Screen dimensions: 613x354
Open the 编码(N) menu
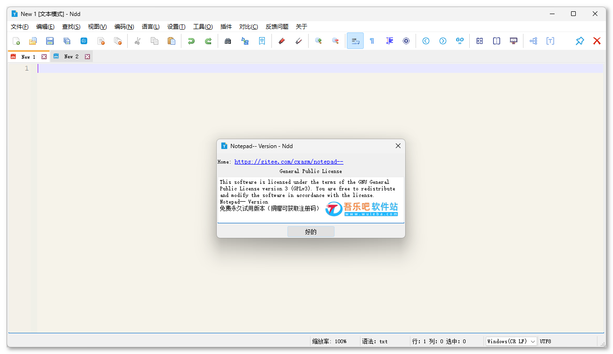click(124, 27)
